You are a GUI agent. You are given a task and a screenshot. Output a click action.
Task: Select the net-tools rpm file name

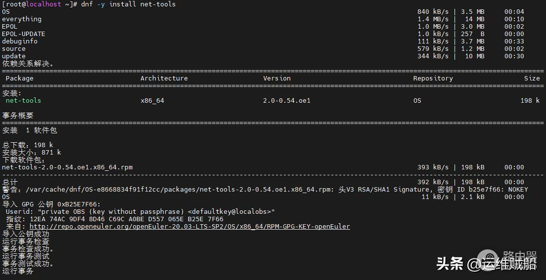click(67, 167)
